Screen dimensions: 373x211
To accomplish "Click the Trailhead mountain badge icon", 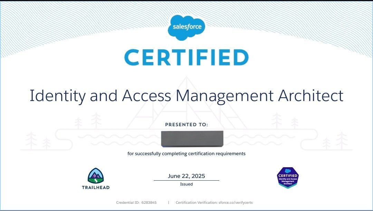I will point(96,176).
